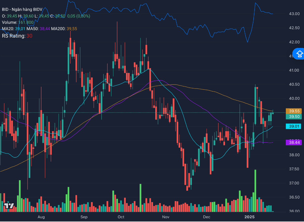
Task: Click the Nov label on time axis
Action: pyautogui.click(x=166, y=217)
